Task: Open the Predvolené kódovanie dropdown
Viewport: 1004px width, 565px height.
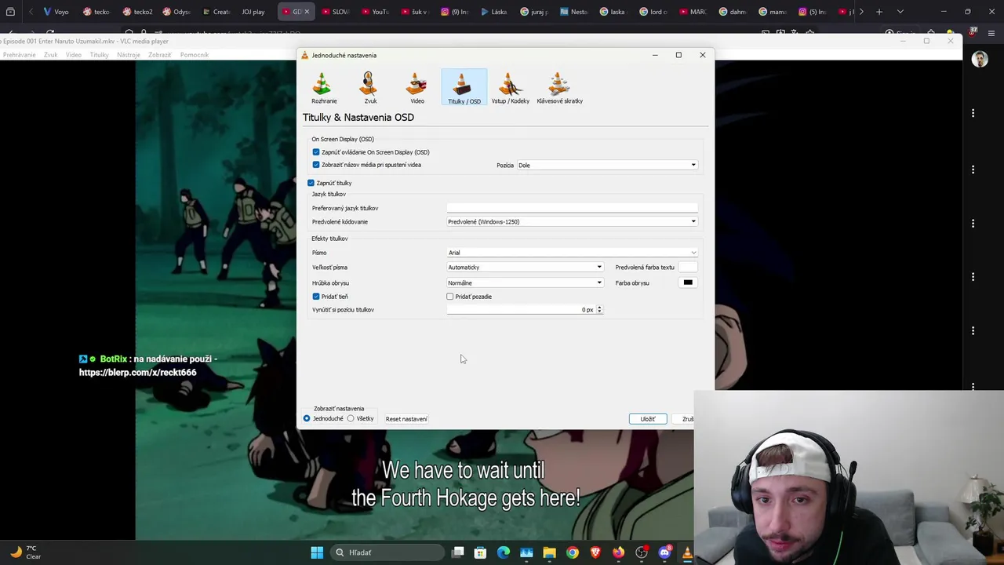Action: (x=572, y=221)
